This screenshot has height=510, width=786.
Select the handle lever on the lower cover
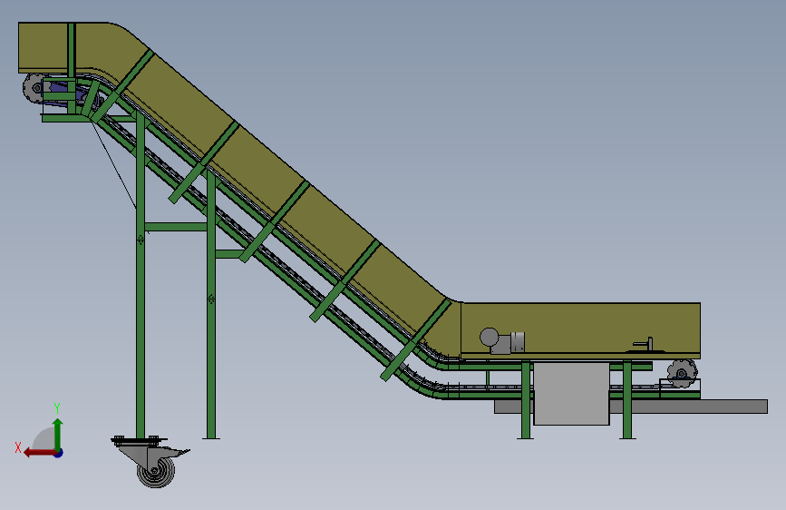point(644,345)
